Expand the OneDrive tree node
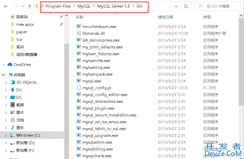The image size is (244, 159). pos(4,65)
